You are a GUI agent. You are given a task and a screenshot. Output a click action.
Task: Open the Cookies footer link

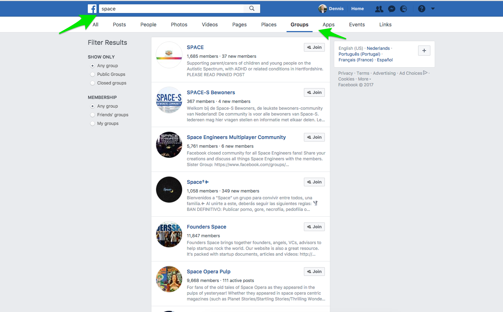click(x=346, y=79)
